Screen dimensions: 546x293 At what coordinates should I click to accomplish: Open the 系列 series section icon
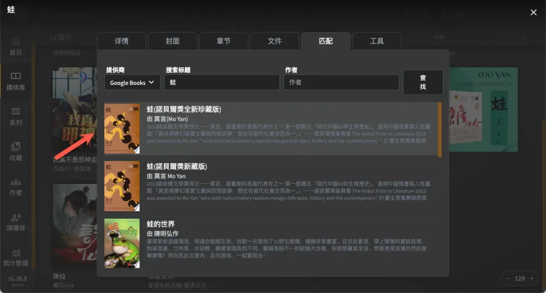click(16, 112)
